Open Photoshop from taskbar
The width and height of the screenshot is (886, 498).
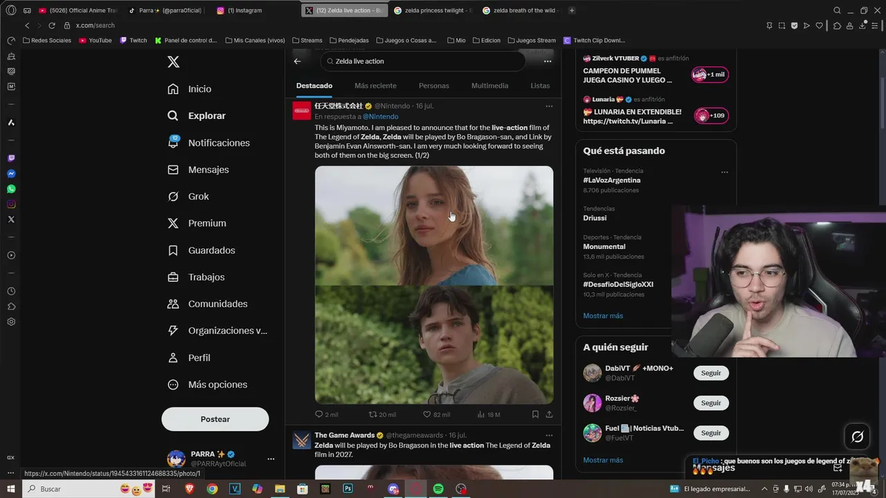tap(348, 489)
